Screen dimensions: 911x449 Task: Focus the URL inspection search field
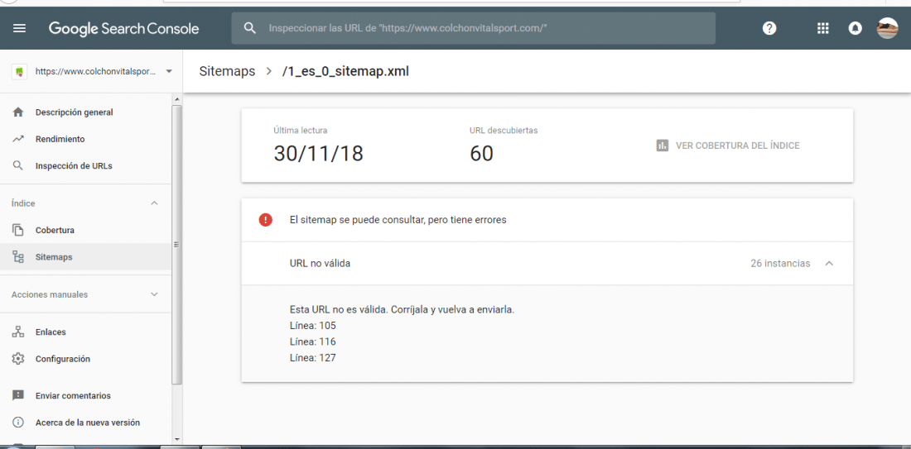(x=474, y=28)
